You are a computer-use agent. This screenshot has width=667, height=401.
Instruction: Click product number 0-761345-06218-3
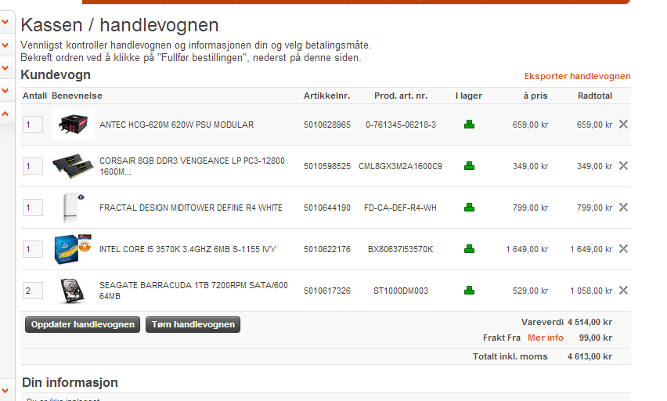(401, 125)
